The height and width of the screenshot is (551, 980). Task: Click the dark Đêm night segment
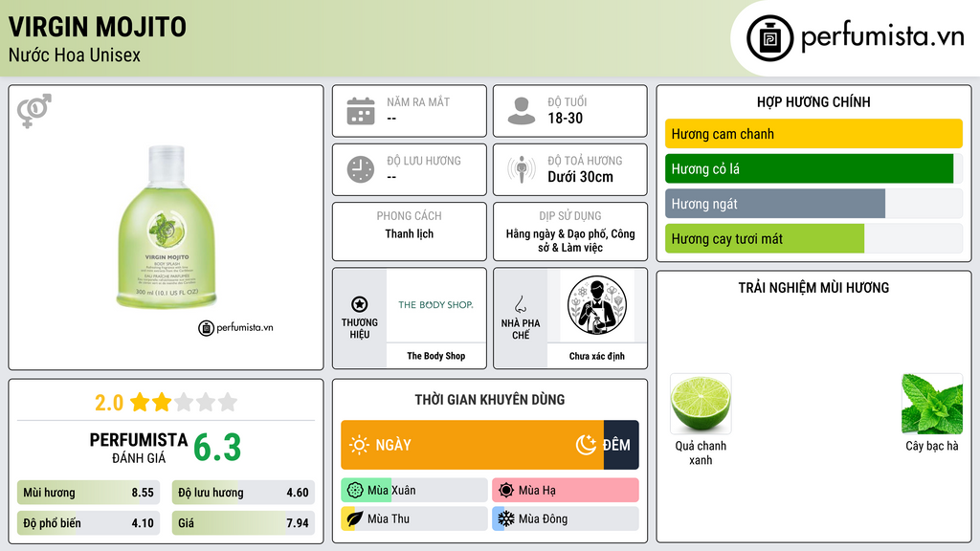[x=621, y=445]
